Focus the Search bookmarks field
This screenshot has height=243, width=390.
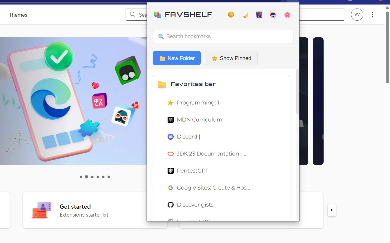223,36
